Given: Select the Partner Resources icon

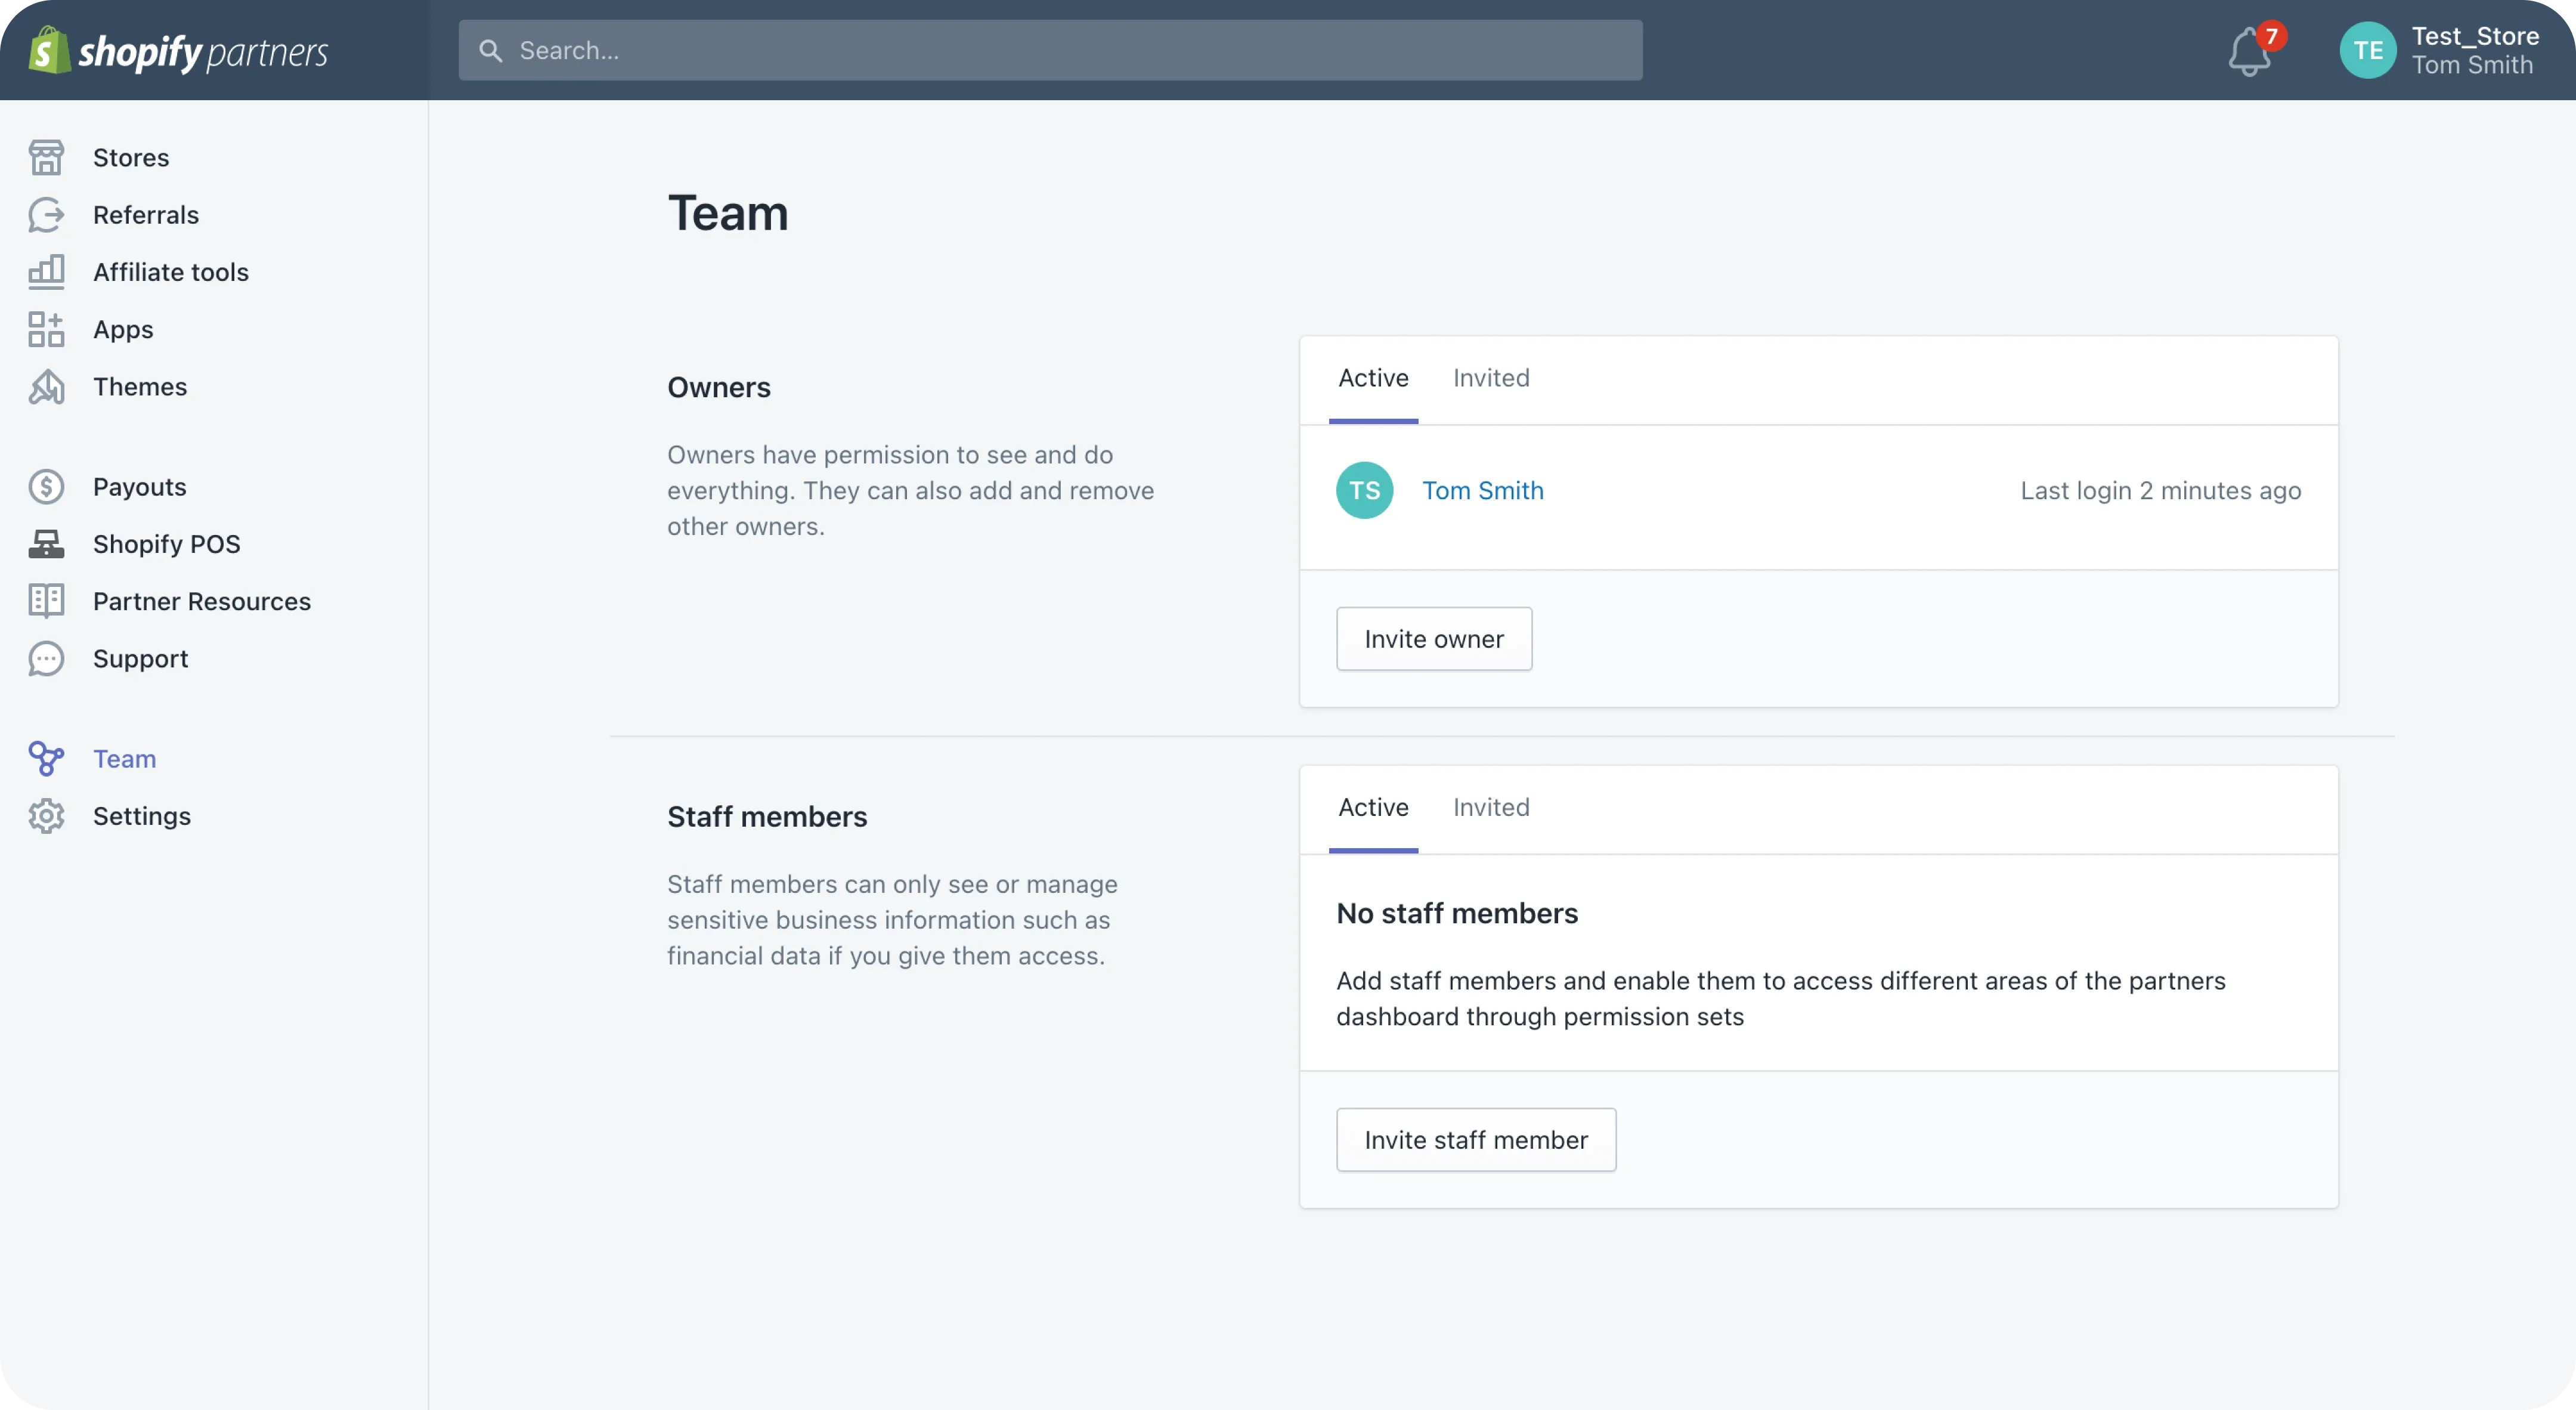Looking at the screenshot, I should [46, 600].
